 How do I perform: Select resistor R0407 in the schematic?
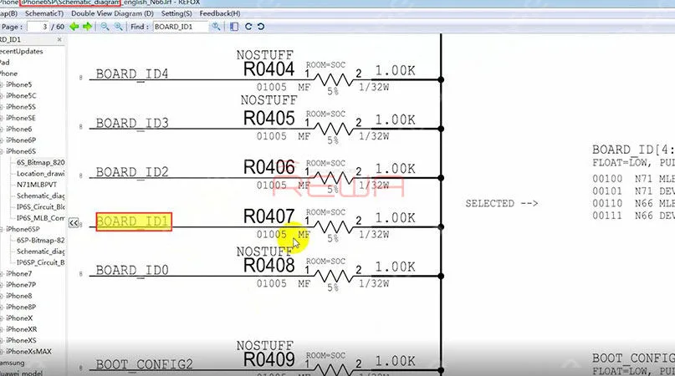point(268,216)
